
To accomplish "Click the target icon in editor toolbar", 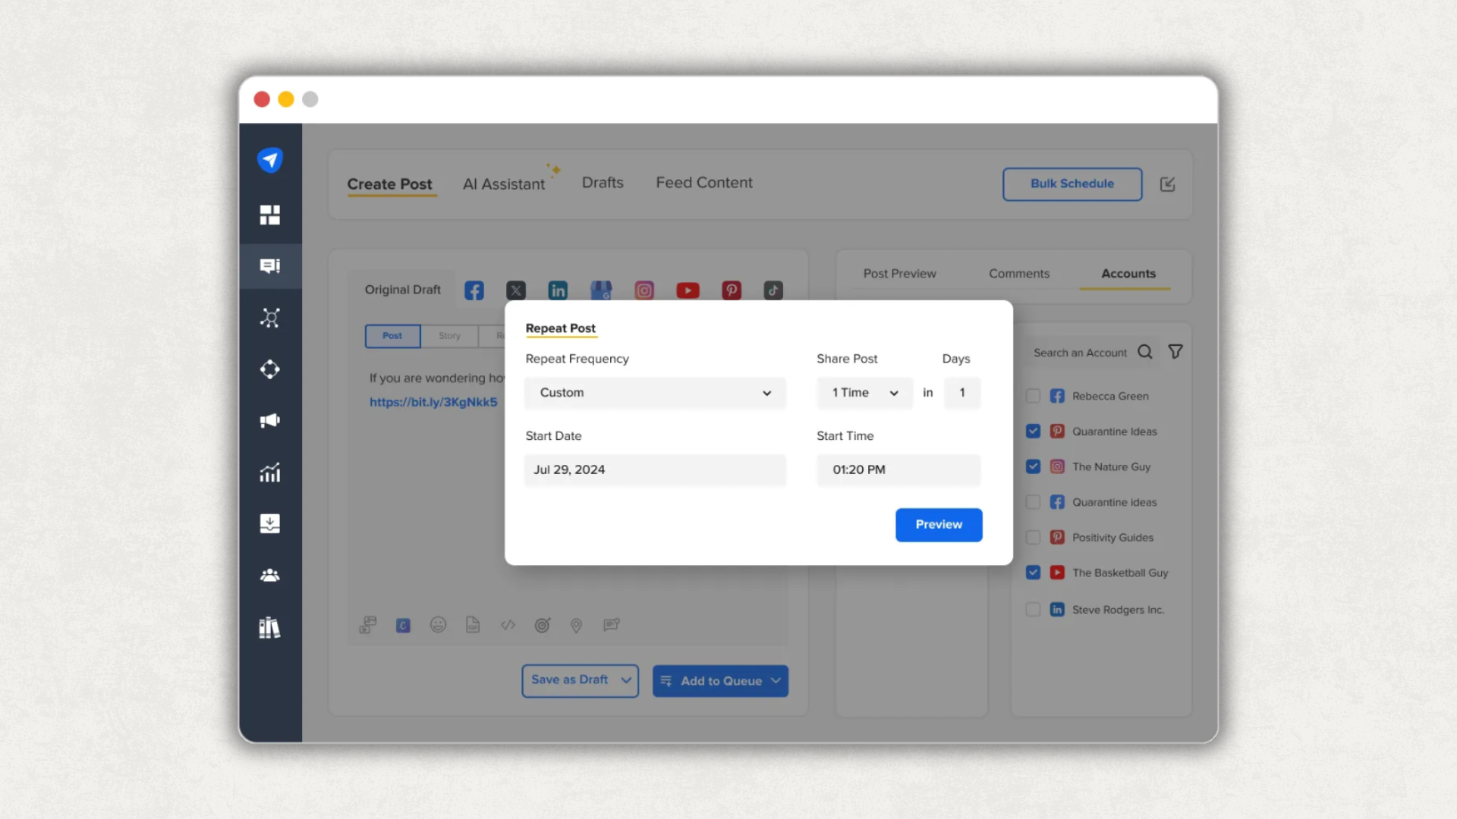I will [543, 625].
